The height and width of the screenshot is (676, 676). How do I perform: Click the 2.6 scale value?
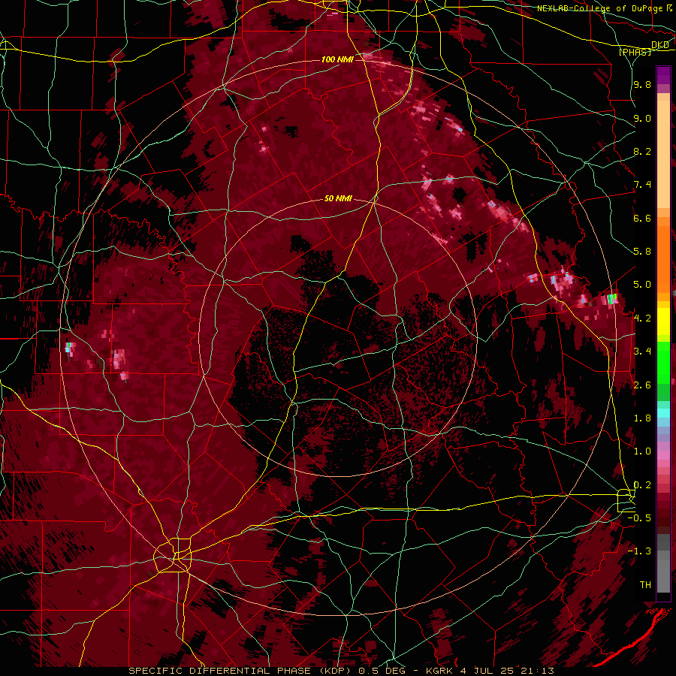(642, 385)
